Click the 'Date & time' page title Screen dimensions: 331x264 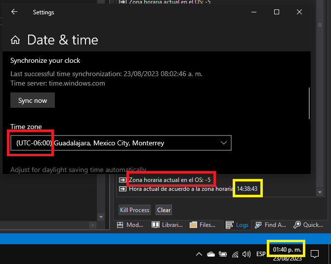[x=63, y=40]
